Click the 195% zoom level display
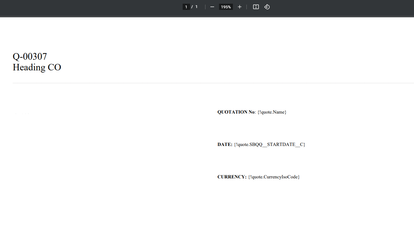Viewport: 414px width, 225px height. tap(226, 6)
